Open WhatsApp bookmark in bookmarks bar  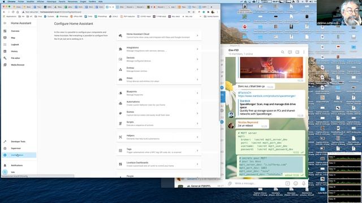point(62,16)
